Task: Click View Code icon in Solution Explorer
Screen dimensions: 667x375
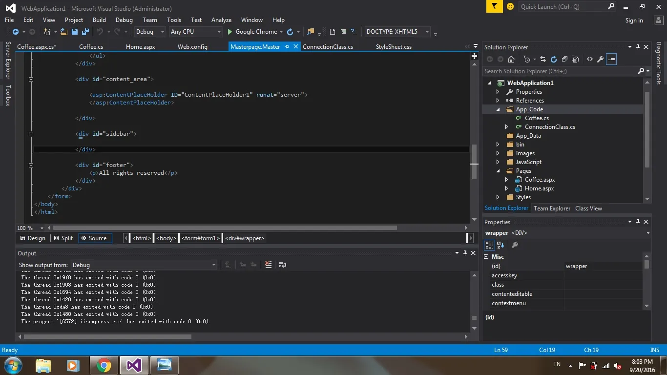Action: tap(590, 59)
